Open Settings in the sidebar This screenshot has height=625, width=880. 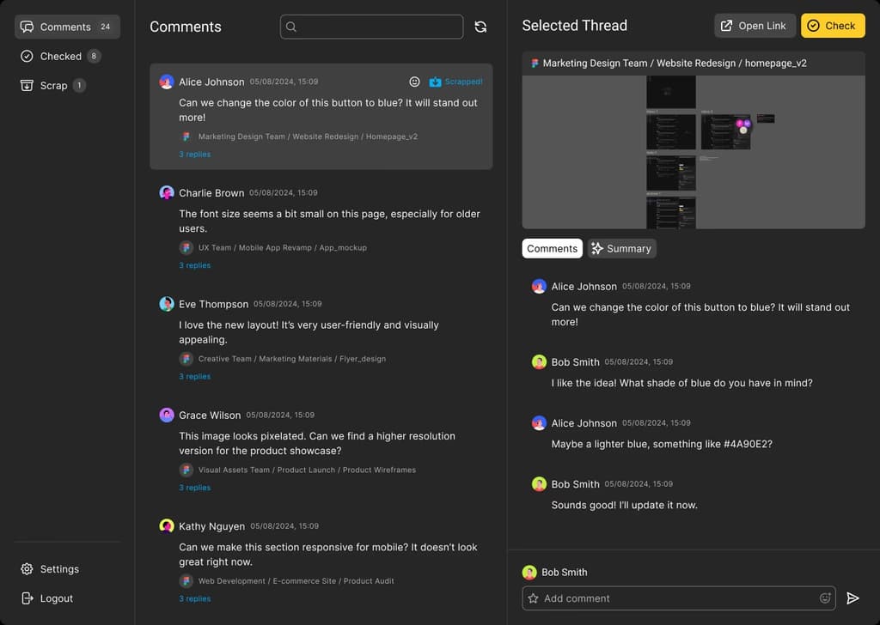tap(50, 569)
